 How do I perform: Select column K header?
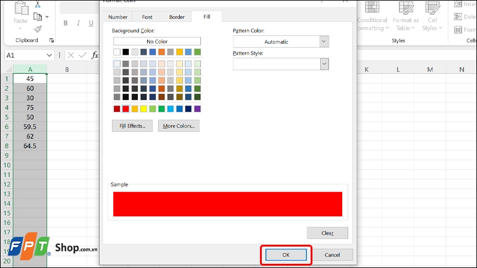click(x=367, y=69)
